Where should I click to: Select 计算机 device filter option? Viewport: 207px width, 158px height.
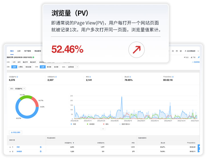pyautogui.click(x=21, y=67)
